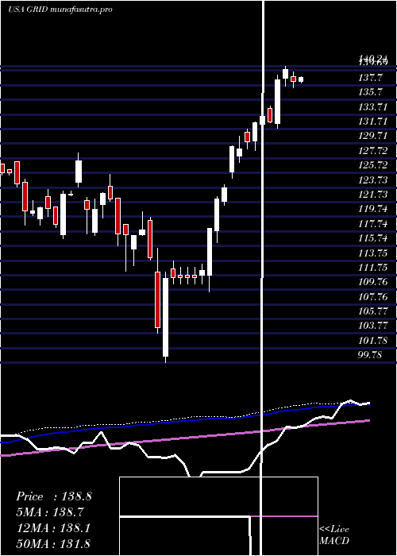Click the tall white candle bottoming near 99.78

click(165, 318)
